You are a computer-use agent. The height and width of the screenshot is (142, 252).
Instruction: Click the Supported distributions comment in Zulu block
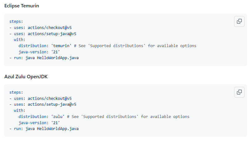click(128, 117)
